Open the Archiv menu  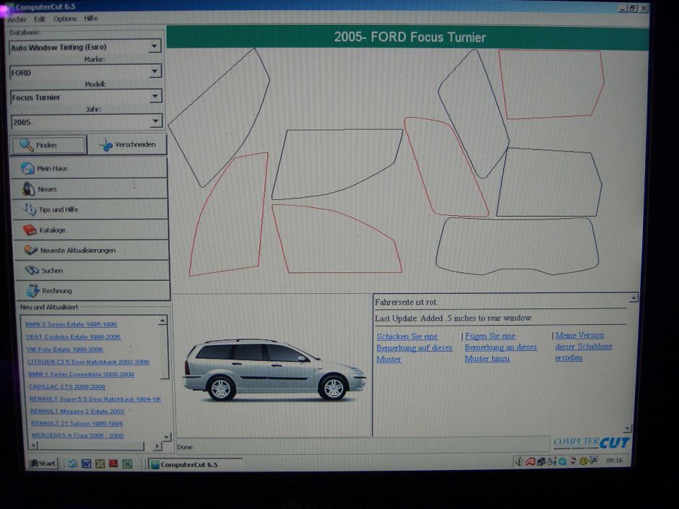point(17,19)
